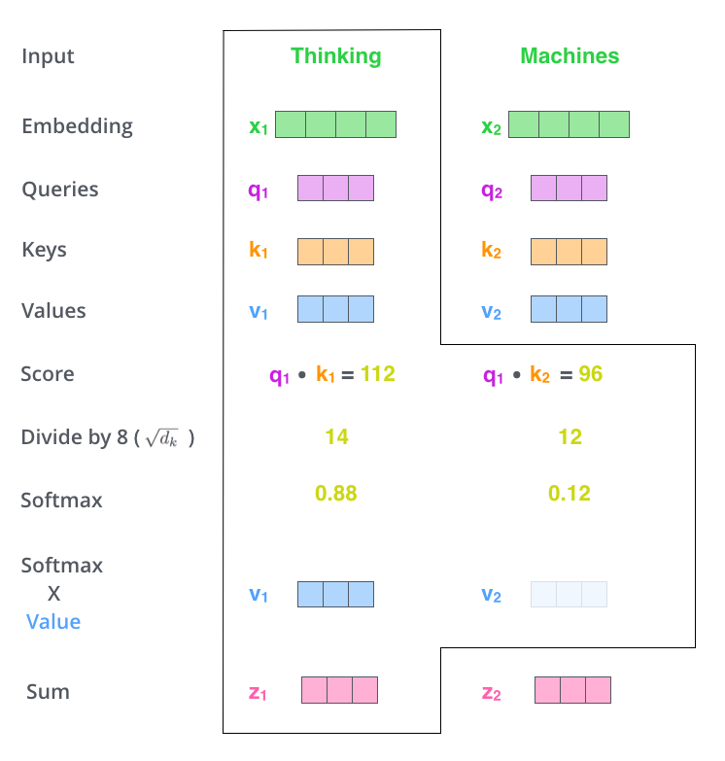Image resolution: width=725 pixels, height=761 pixels.
Task: Click the pink z1 sum vector
Action: 339,690
